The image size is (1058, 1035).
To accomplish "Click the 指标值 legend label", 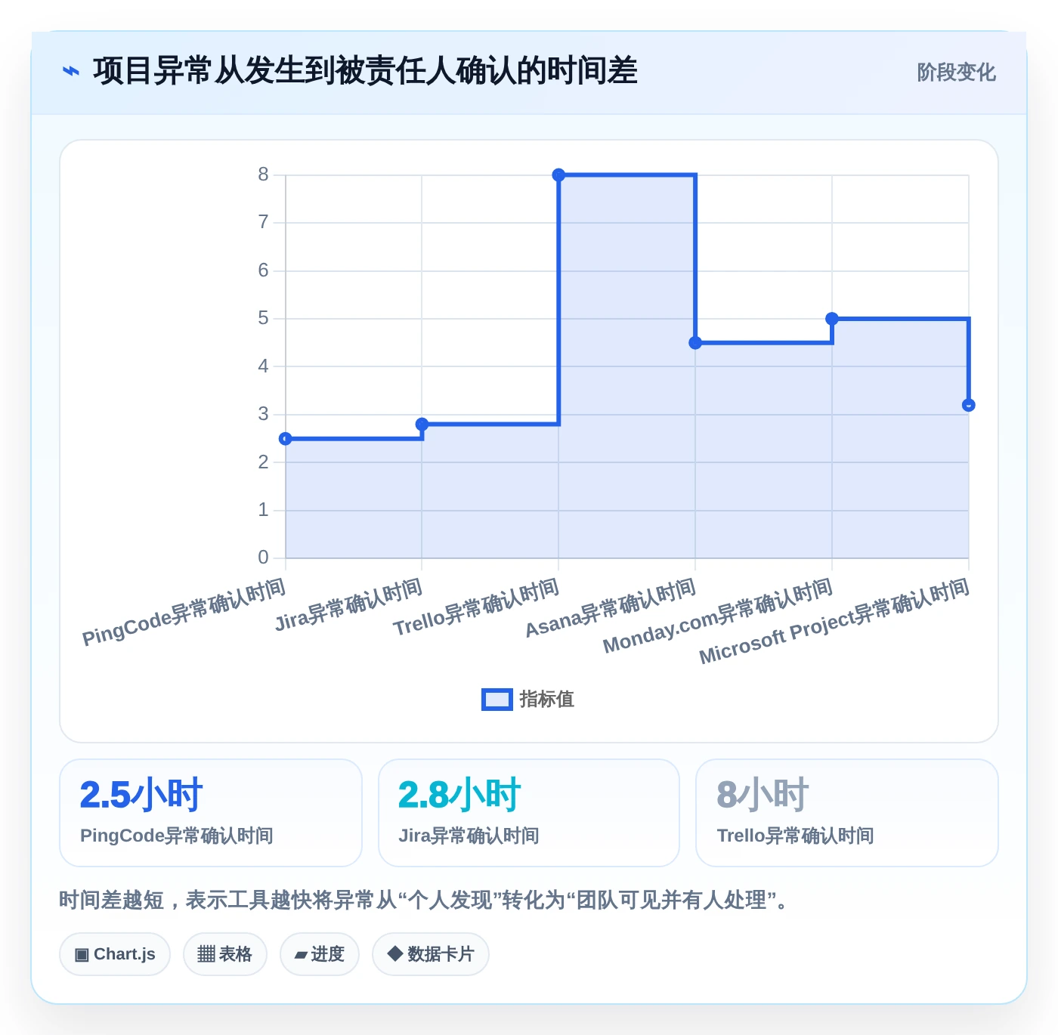I will pyautogui.click(x=547, y=700).
